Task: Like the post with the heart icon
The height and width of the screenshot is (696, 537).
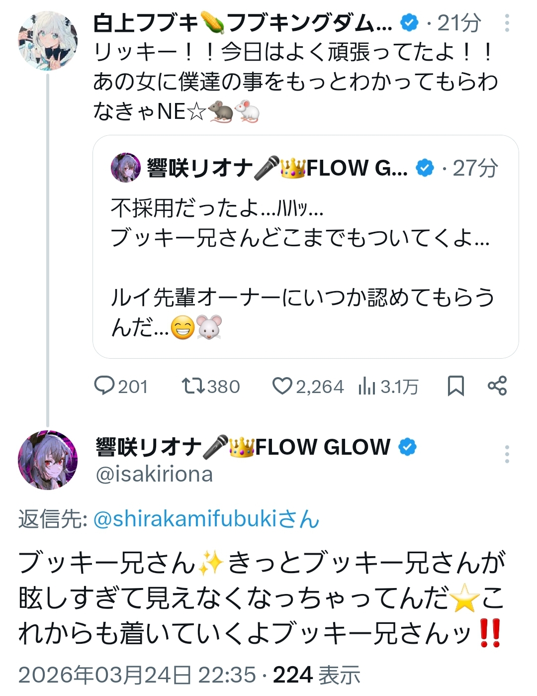Action: coord(282,386)
